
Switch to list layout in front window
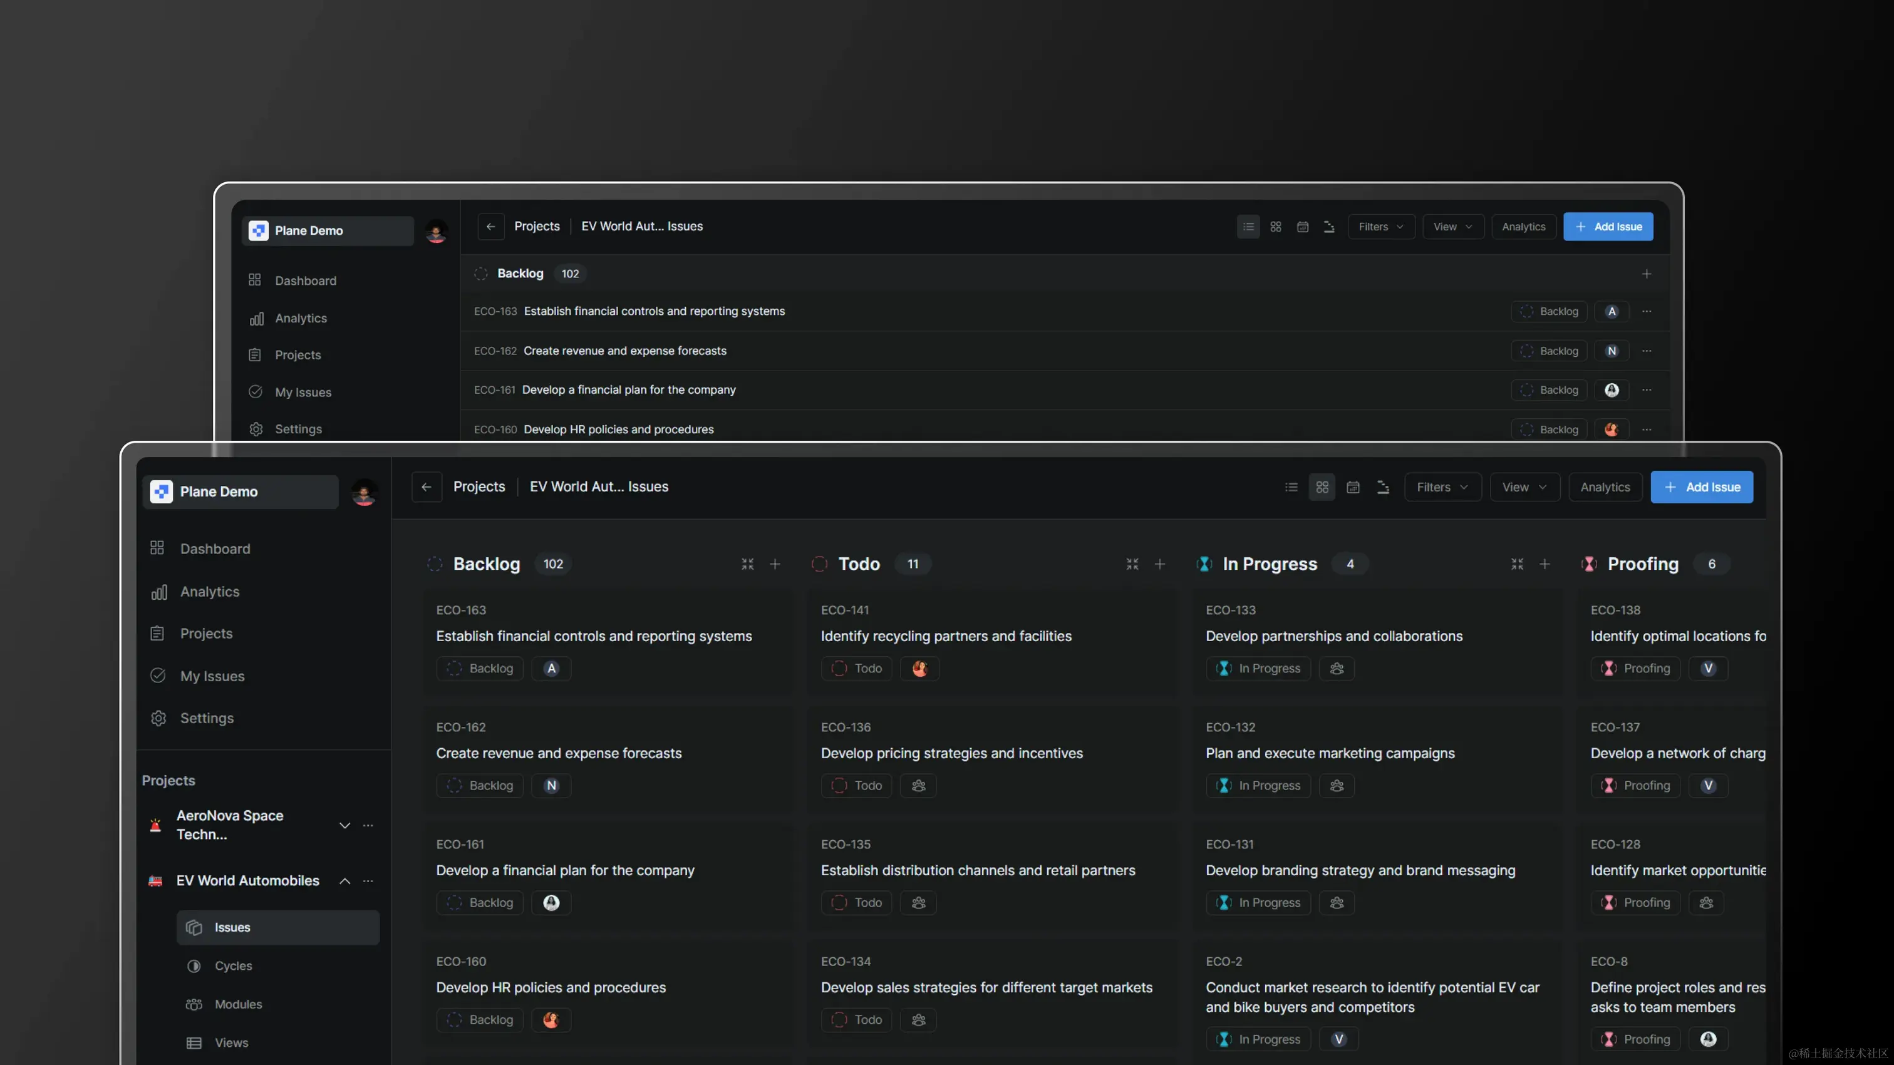(x=1291, y=487)
